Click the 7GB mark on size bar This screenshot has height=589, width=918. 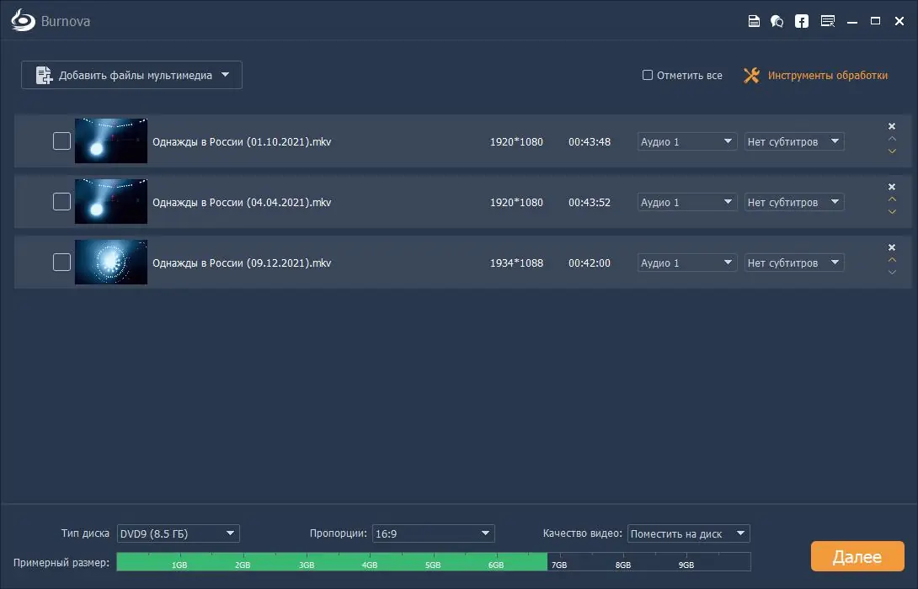(559, 565)
